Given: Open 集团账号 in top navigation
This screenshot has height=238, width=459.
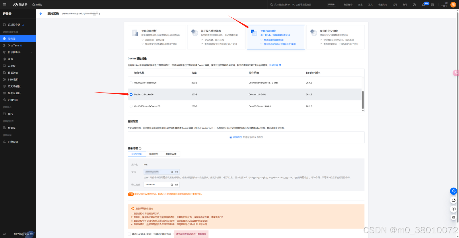Looking at the screenshot, I should click(x=348, y=5).
